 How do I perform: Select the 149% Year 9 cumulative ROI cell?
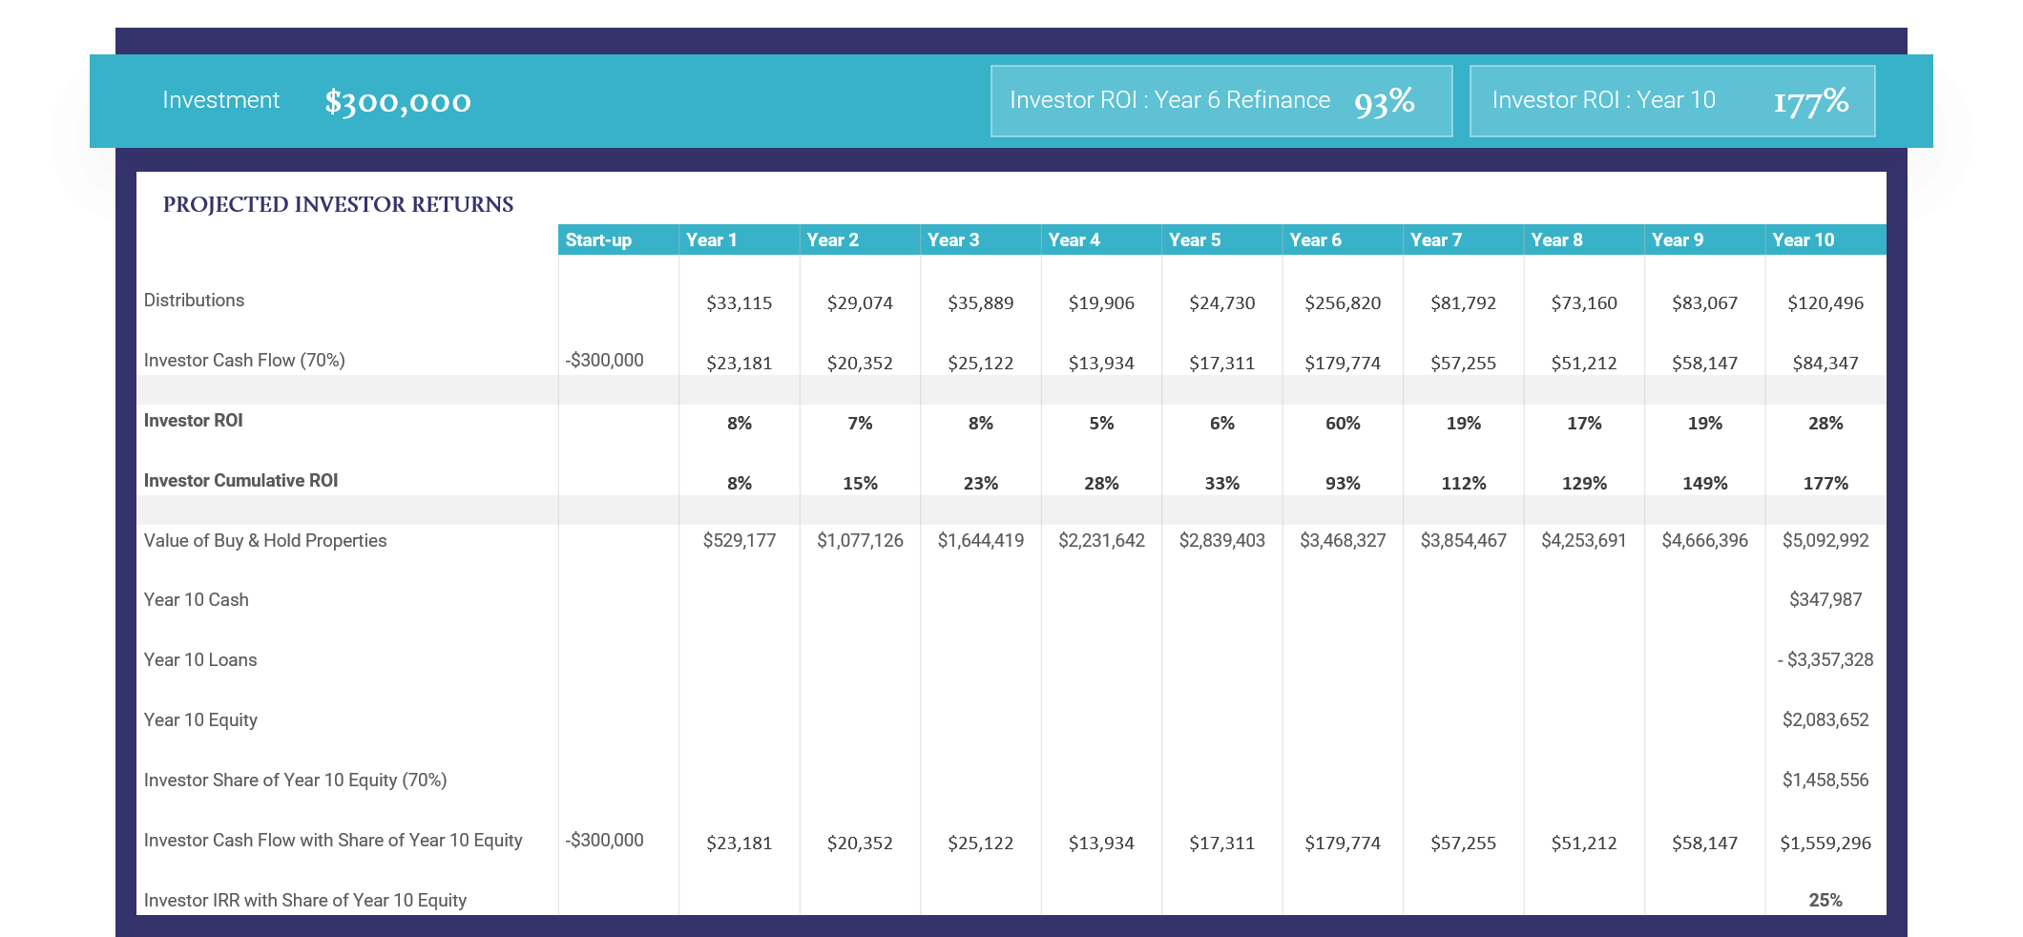(x=1705, y=484)
